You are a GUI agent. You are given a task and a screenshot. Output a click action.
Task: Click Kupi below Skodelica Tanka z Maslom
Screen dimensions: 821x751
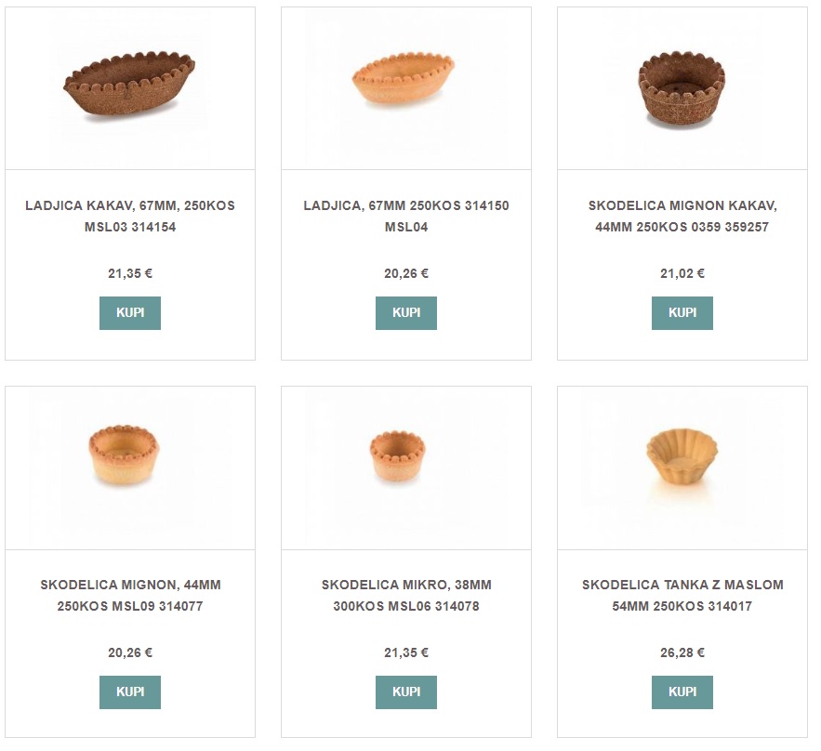point(682,692)
